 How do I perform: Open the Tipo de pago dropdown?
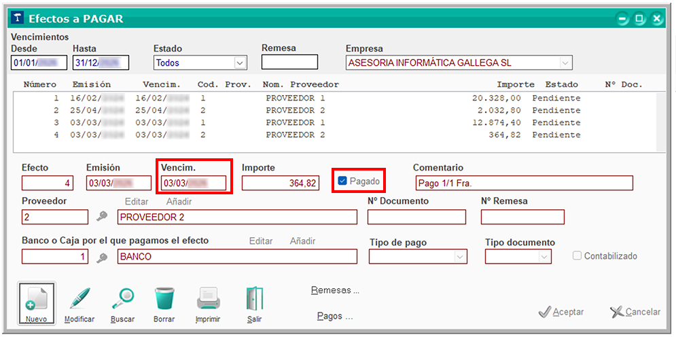click(x=460, y=257)
